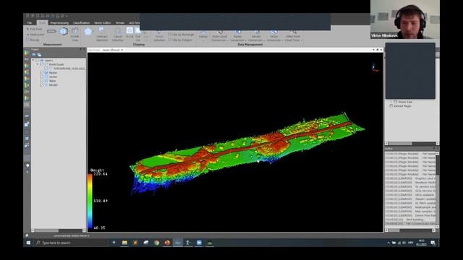The width and height of the screenshot is (463, 260).
Task: Click the XYZ axis indicator in the viewer
Action: tap(375, 68)
